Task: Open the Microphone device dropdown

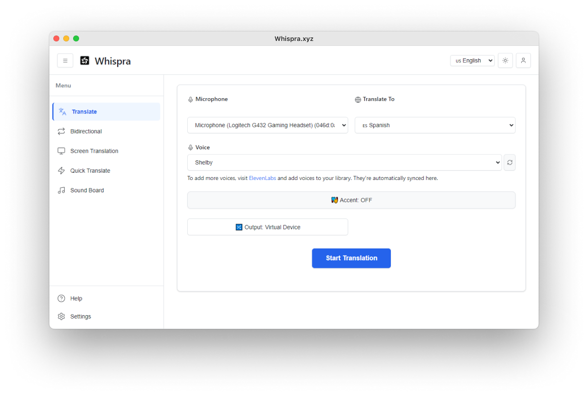Action: 267,125
